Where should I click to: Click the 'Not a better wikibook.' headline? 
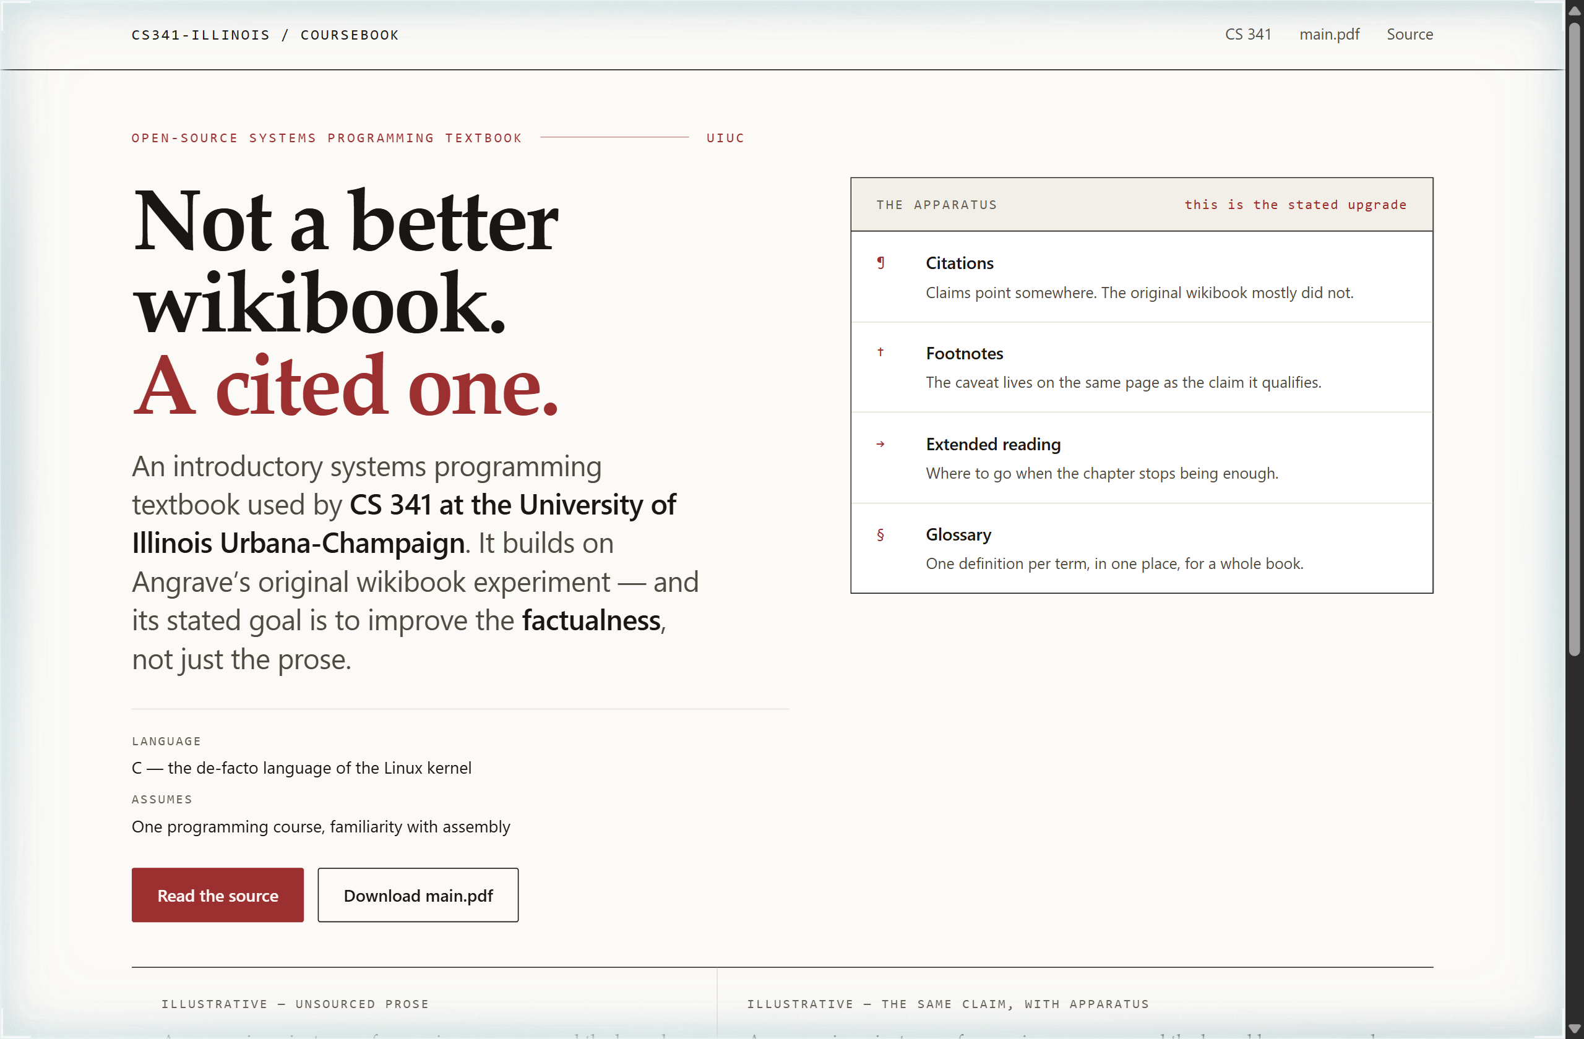click(x=345, y=262)
